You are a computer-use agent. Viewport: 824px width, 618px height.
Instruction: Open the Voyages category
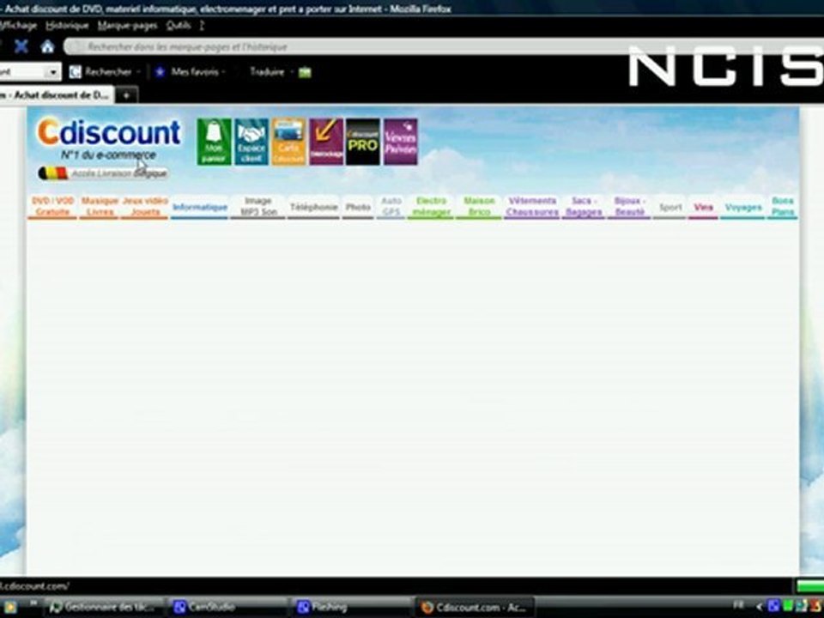(743, 208)
